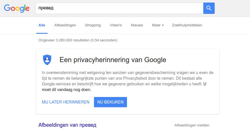Select the Alle tab
The height and width of the screenshot is (131, 250).
pos(42,25)
